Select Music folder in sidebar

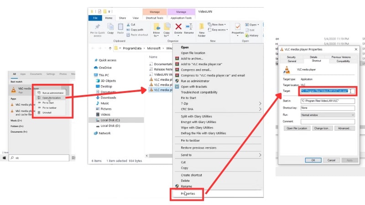coord(102,103)
